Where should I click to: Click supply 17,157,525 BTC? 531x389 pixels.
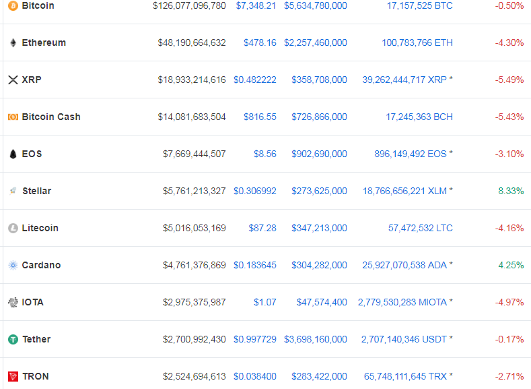point(420,6)
